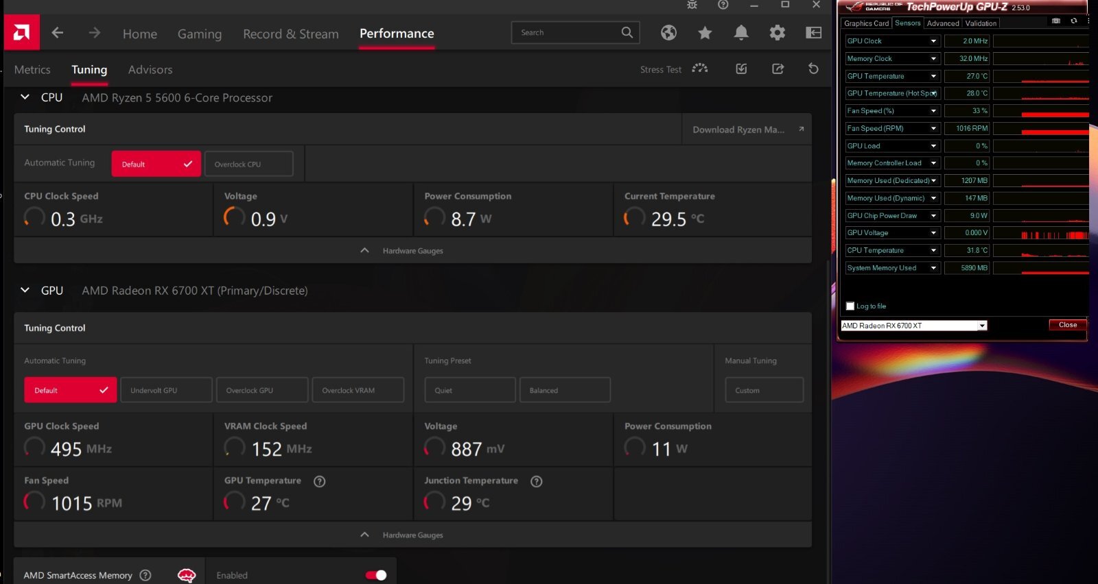The height and width of the screenshot is (584, 1098).
Task: Reset tuning with the undo arrow icon
Action: [x=813, y=69]
